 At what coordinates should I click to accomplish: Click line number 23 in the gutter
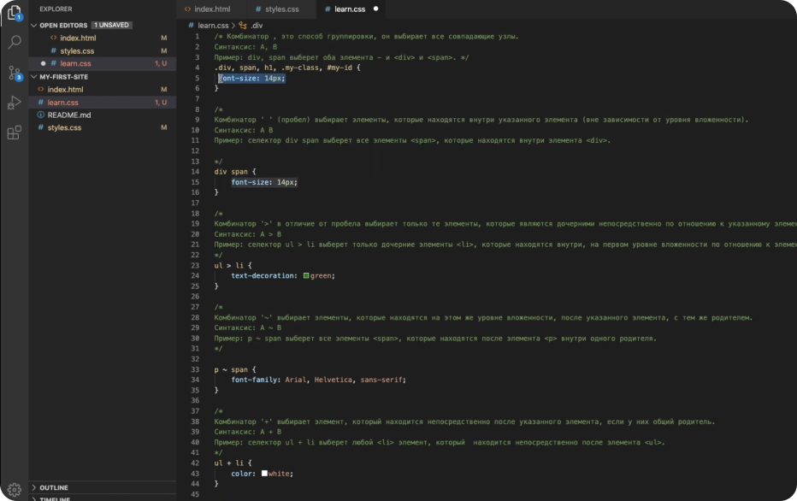(x=195, y=265)
